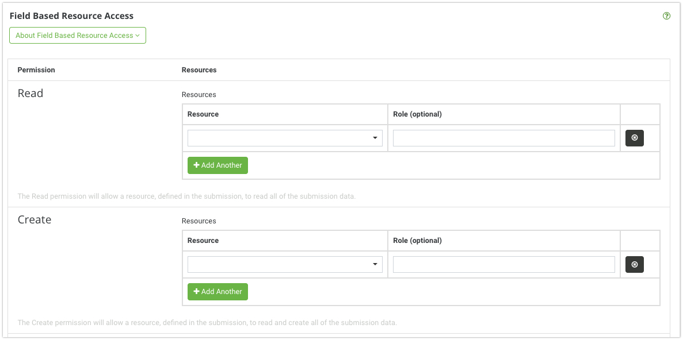683x340 pixels.
Task: Open the Resource dropdown in Read section
Action: tap(285, 138)
